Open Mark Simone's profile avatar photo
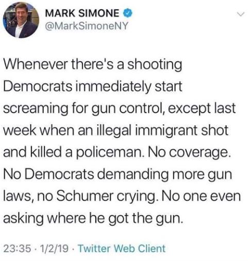248x261 pixels. click(x=21, y=20)
